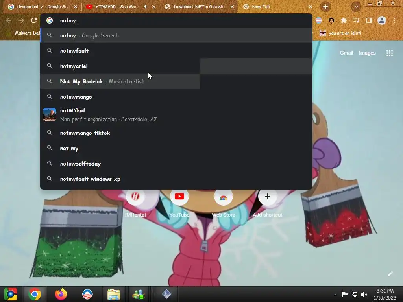
Task: Show hidden system tray icons
Action: click(335, 295)
